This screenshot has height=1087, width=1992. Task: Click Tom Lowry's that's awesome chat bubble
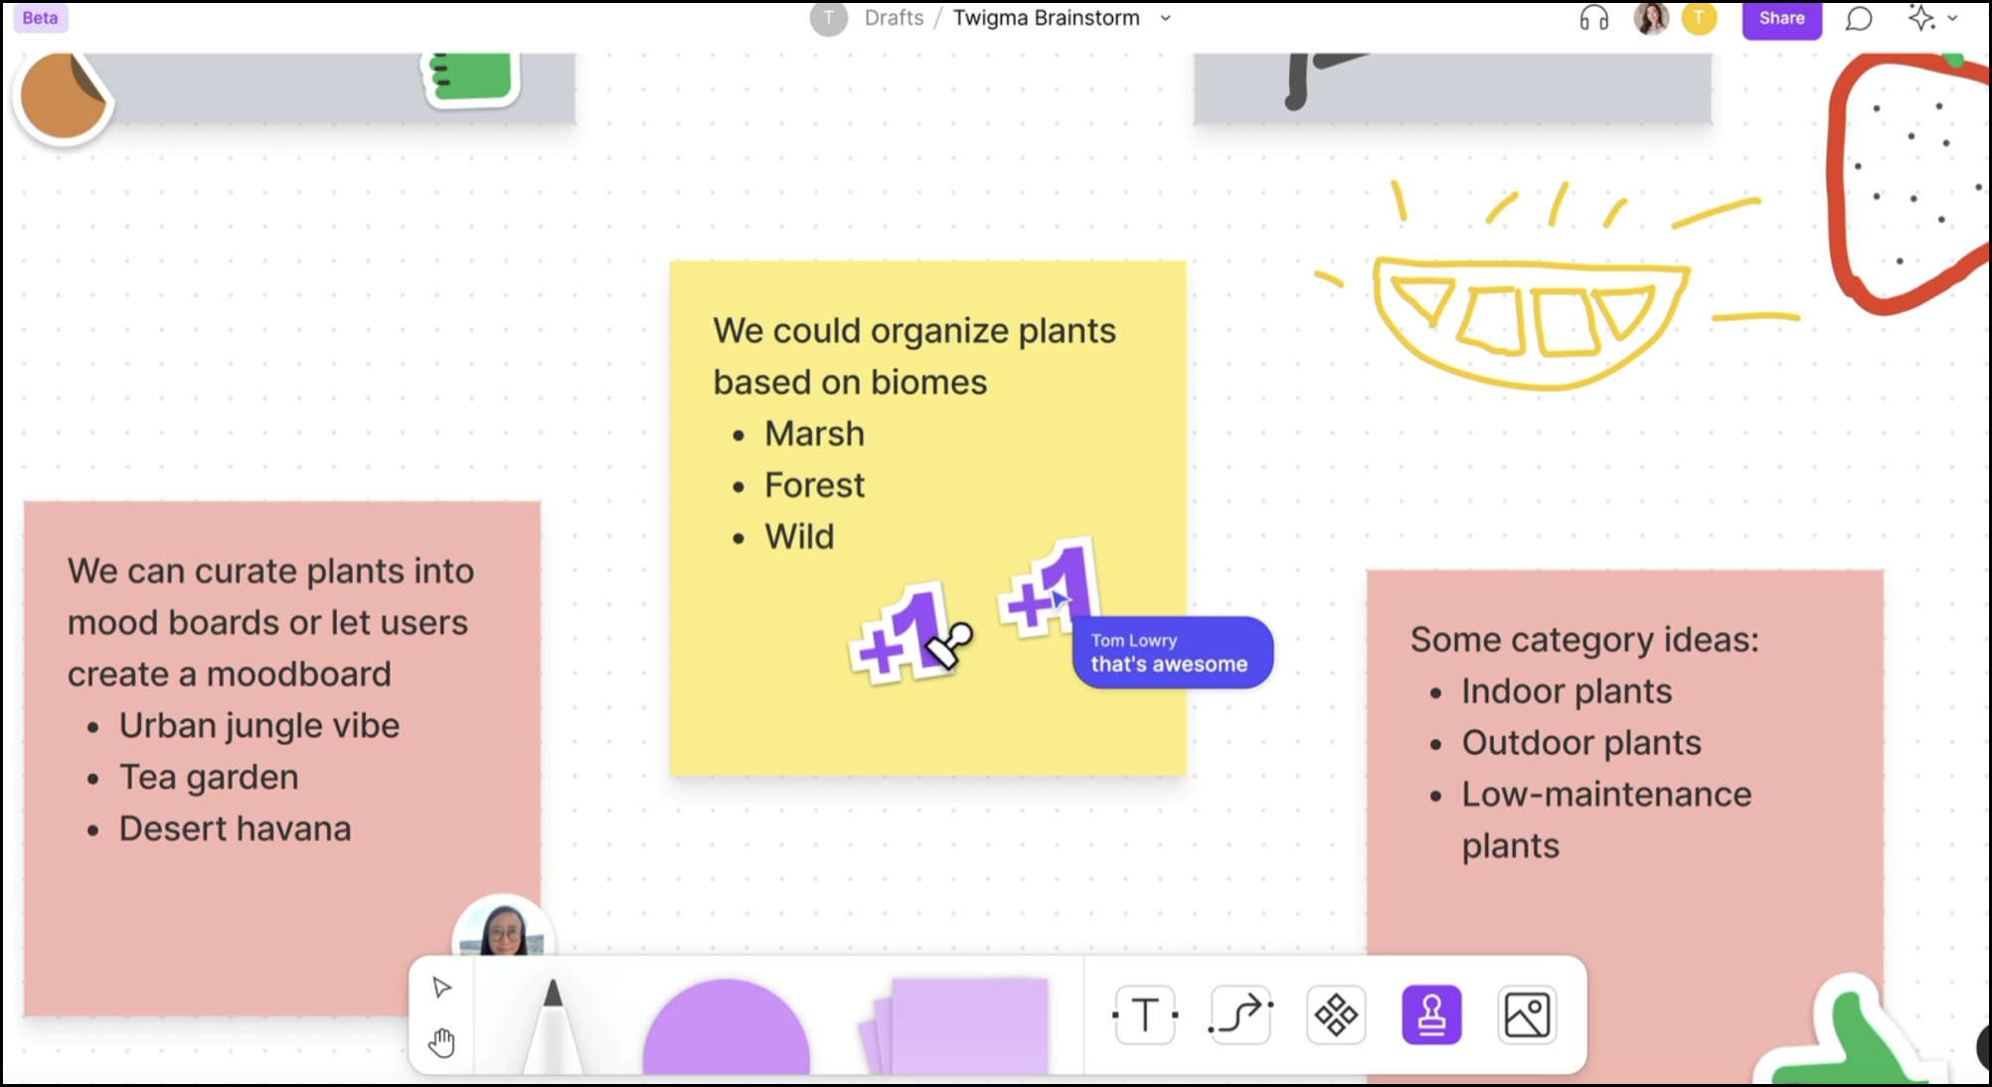click(x=1173, y=653)
